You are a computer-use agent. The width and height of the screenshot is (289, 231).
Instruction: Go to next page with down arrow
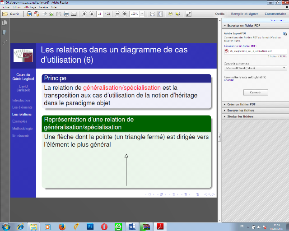(92, 14)
